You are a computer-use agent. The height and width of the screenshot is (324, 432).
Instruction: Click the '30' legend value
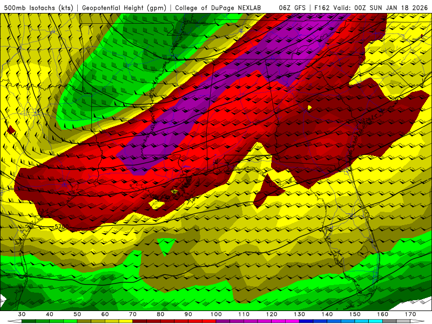click(x=22, y=314)
